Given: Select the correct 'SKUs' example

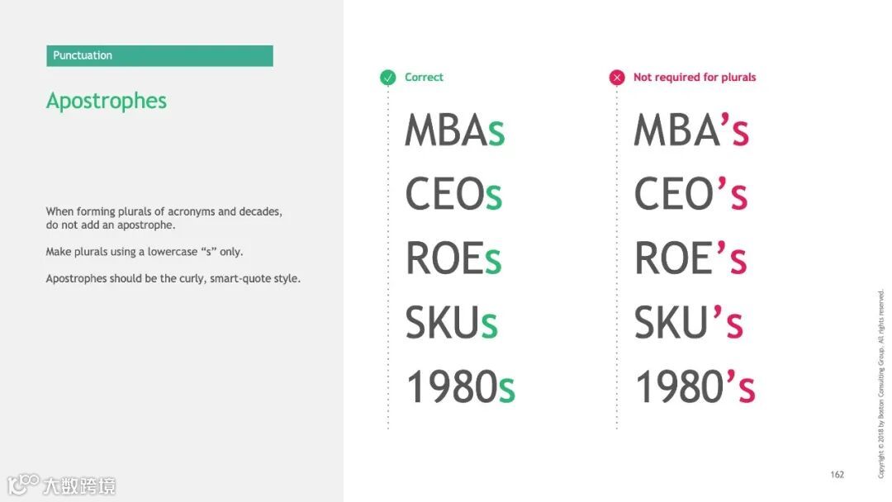Looking at the screenshot, I should click(451, 323).
